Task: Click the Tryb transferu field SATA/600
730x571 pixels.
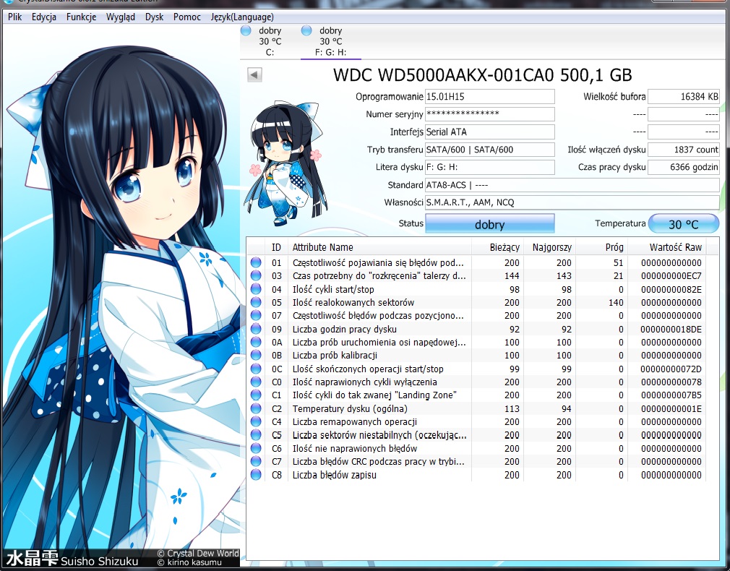Action: click(490, 150)
